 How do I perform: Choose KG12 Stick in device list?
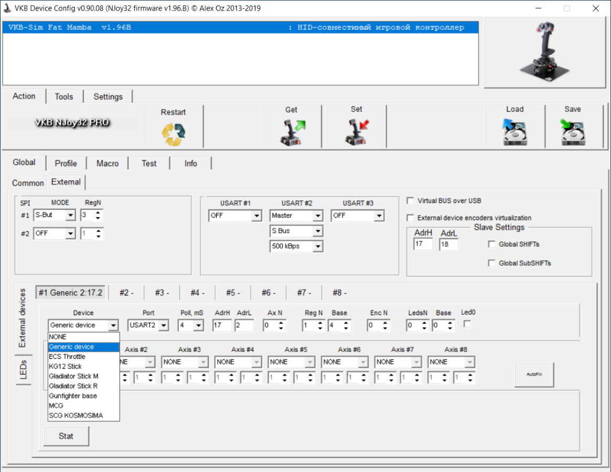(x=83, y=367)
